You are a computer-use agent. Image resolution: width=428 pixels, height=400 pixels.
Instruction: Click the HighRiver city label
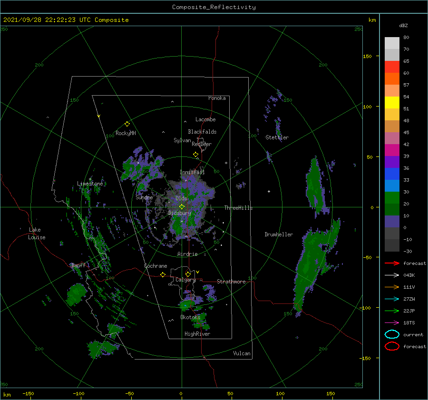pyautogui.click(x=197, y=334)
